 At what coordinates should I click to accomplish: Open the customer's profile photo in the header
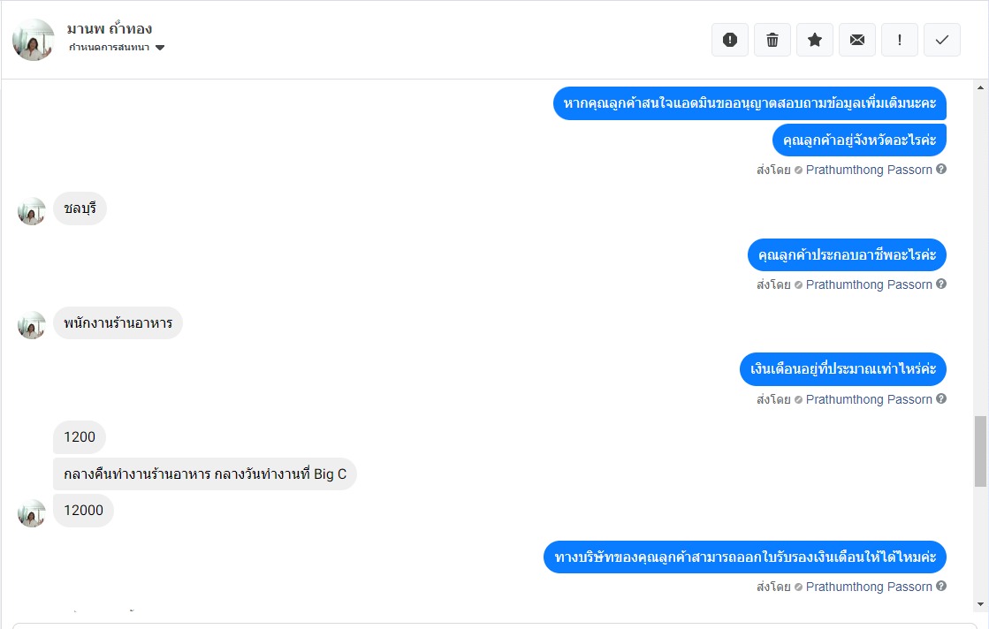(x=34, y=40)
